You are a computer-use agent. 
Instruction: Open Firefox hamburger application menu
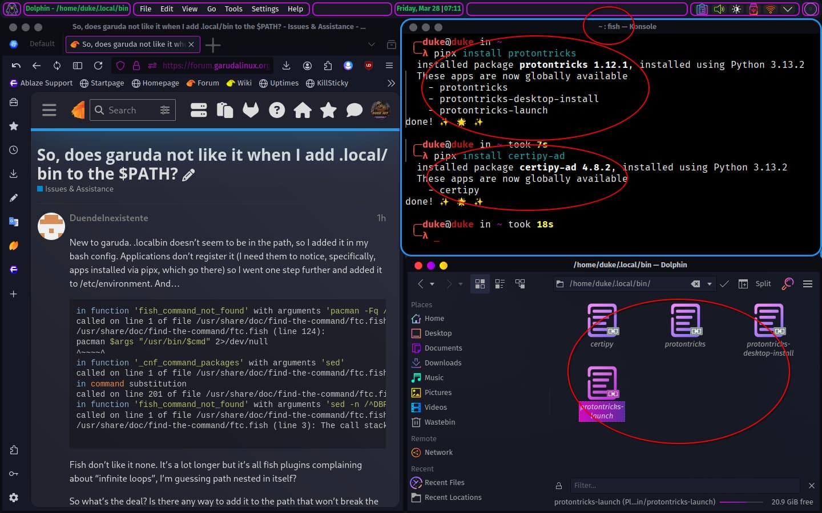[x=389, y=66]
